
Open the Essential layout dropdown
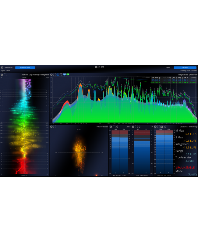point(185,68)
